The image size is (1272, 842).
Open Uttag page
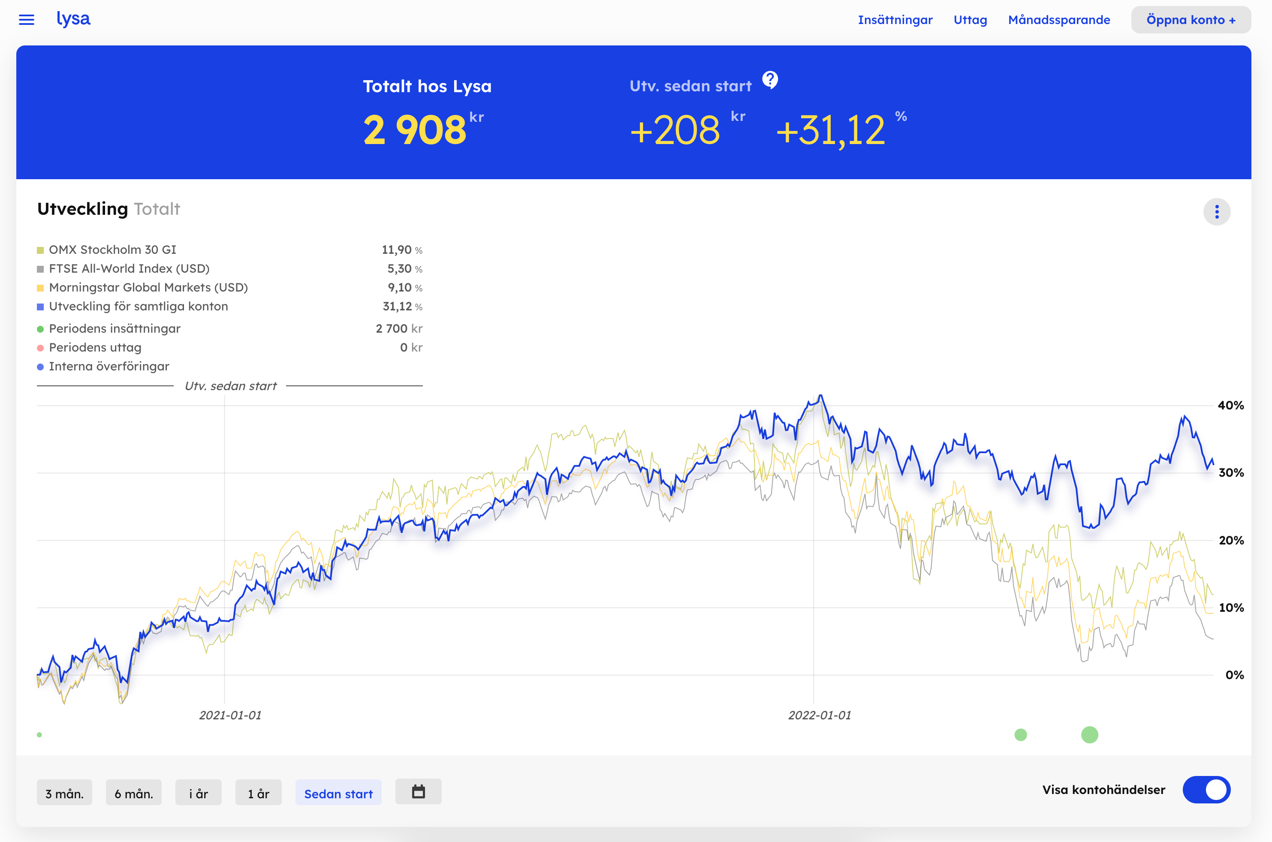pyautogui.click(x=970, y=20)
